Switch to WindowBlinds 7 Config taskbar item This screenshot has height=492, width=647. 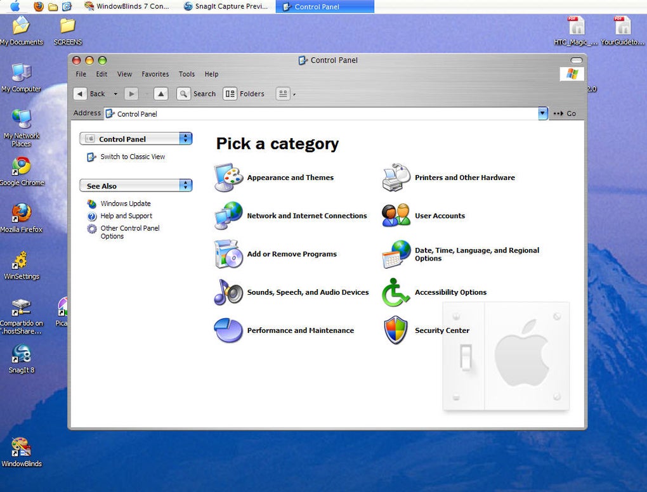[x=127, y=6]
